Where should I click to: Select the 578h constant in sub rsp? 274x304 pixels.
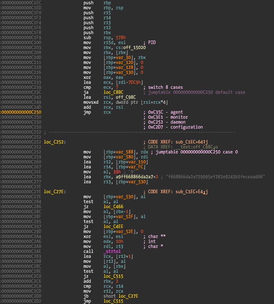coord(121,37)
